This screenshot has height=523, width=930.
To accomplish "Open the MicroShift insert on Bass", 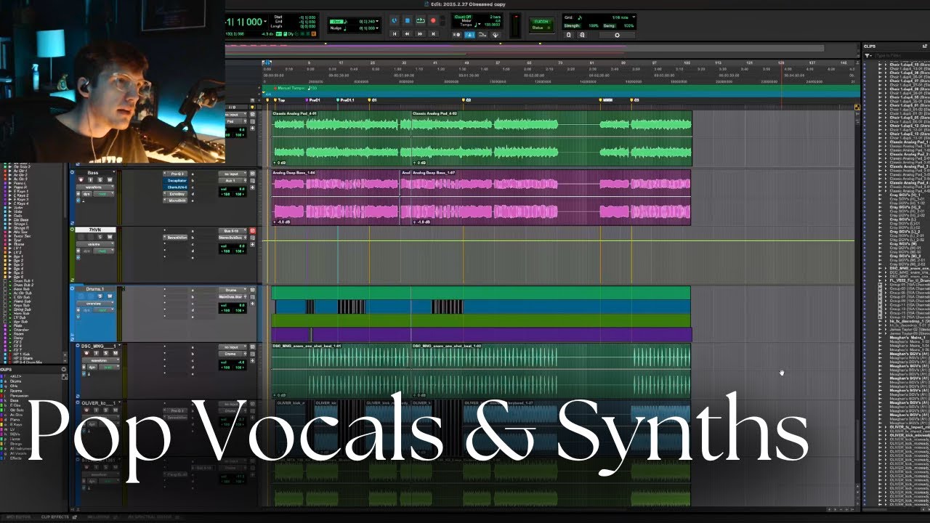I will tap(177, 200).
